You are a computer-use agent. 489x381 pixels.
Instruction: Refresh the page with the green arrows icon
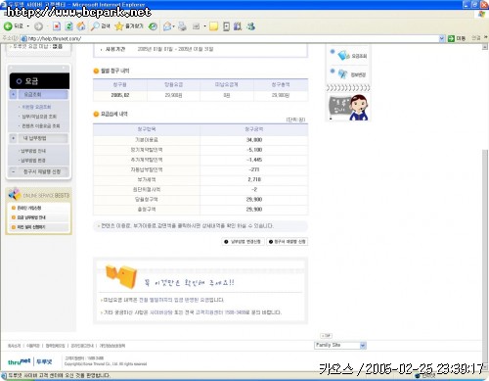coord(68,26)
